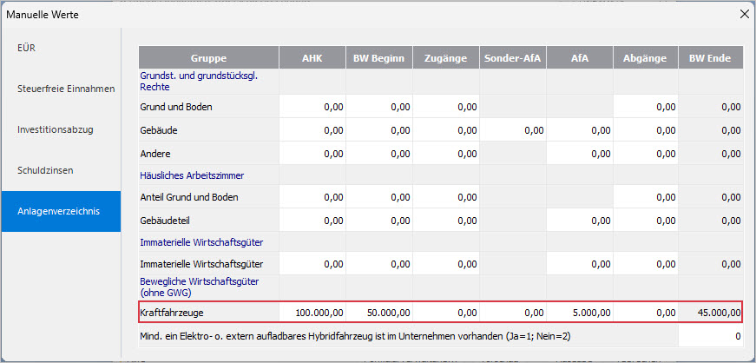Edit the Gebäude Sonder-AfA field
The width and height of the screenshot is (756, 363).
click(512, 130)
